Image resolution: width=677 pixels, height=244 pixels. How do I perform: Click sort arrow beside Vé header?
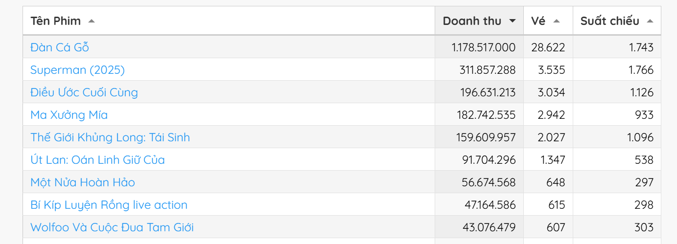[556, 21]
